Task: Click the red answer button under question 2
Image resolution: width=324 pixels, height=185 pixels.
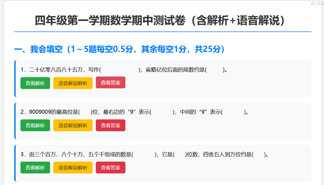Action: 110,125
